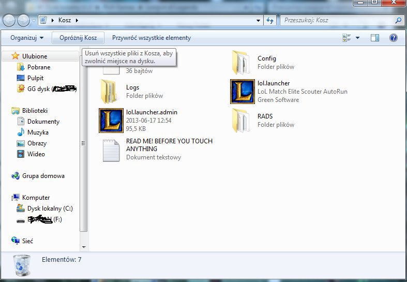407x282 pixels.
Task: Click Elementów: 7 in the status bar
Action: [62, 259]
